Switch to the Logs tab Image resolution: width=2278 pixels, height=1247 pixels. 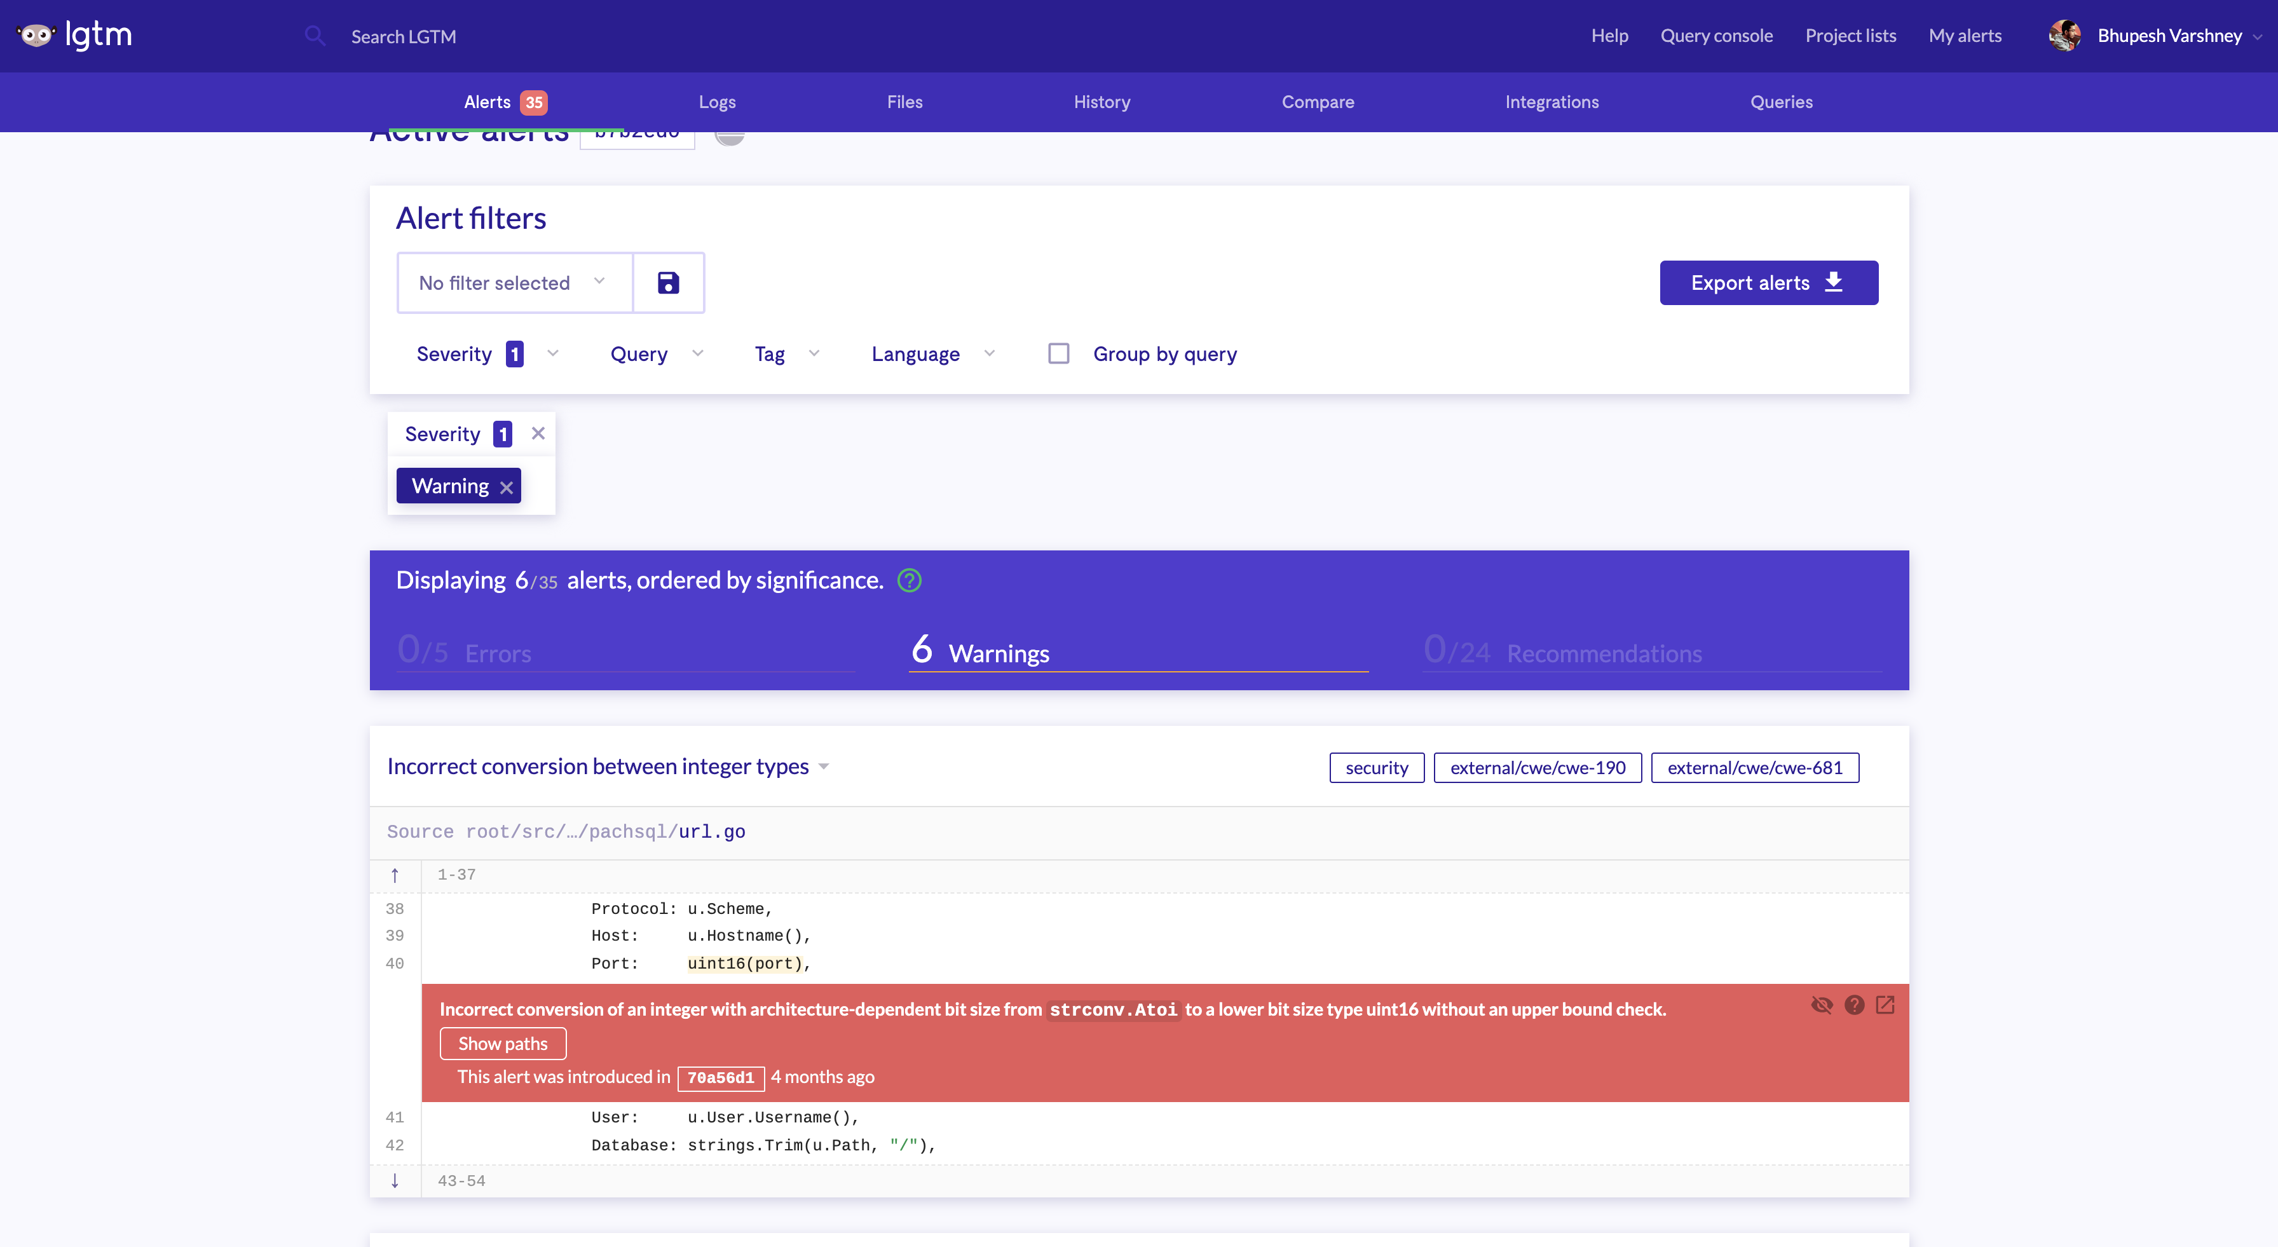(718, 101)
